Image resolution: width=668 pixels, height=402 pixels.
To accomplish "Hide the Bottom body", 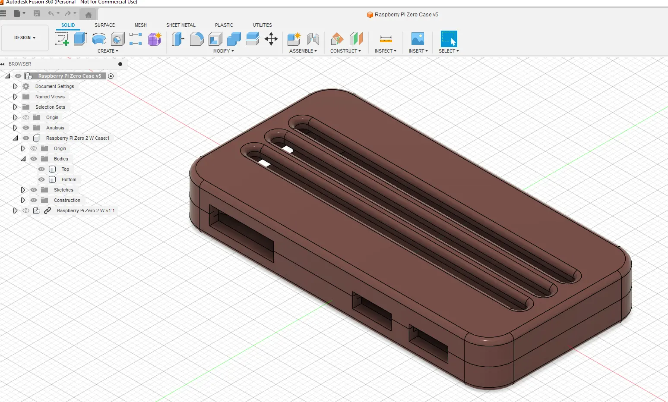I will pyautogui.click(x=41, y=179).
